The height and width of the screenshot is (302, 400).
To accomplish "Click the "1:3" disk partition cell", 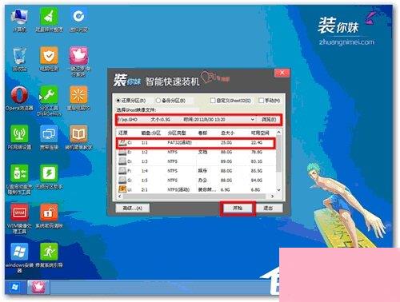I will [145, 161].
